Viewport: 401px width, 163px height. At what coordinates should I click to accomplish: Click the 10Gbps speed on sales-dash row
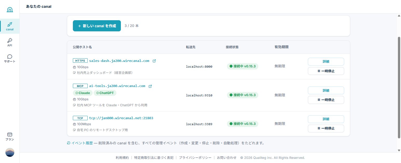click(83, 67)
